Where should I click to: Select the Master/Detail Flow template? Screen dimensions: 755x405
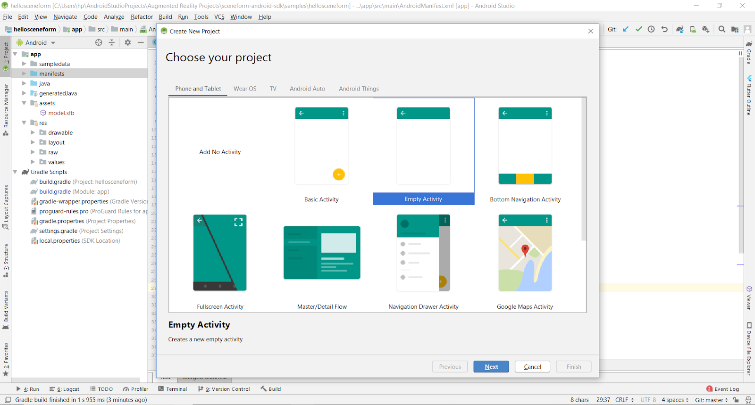322,259
